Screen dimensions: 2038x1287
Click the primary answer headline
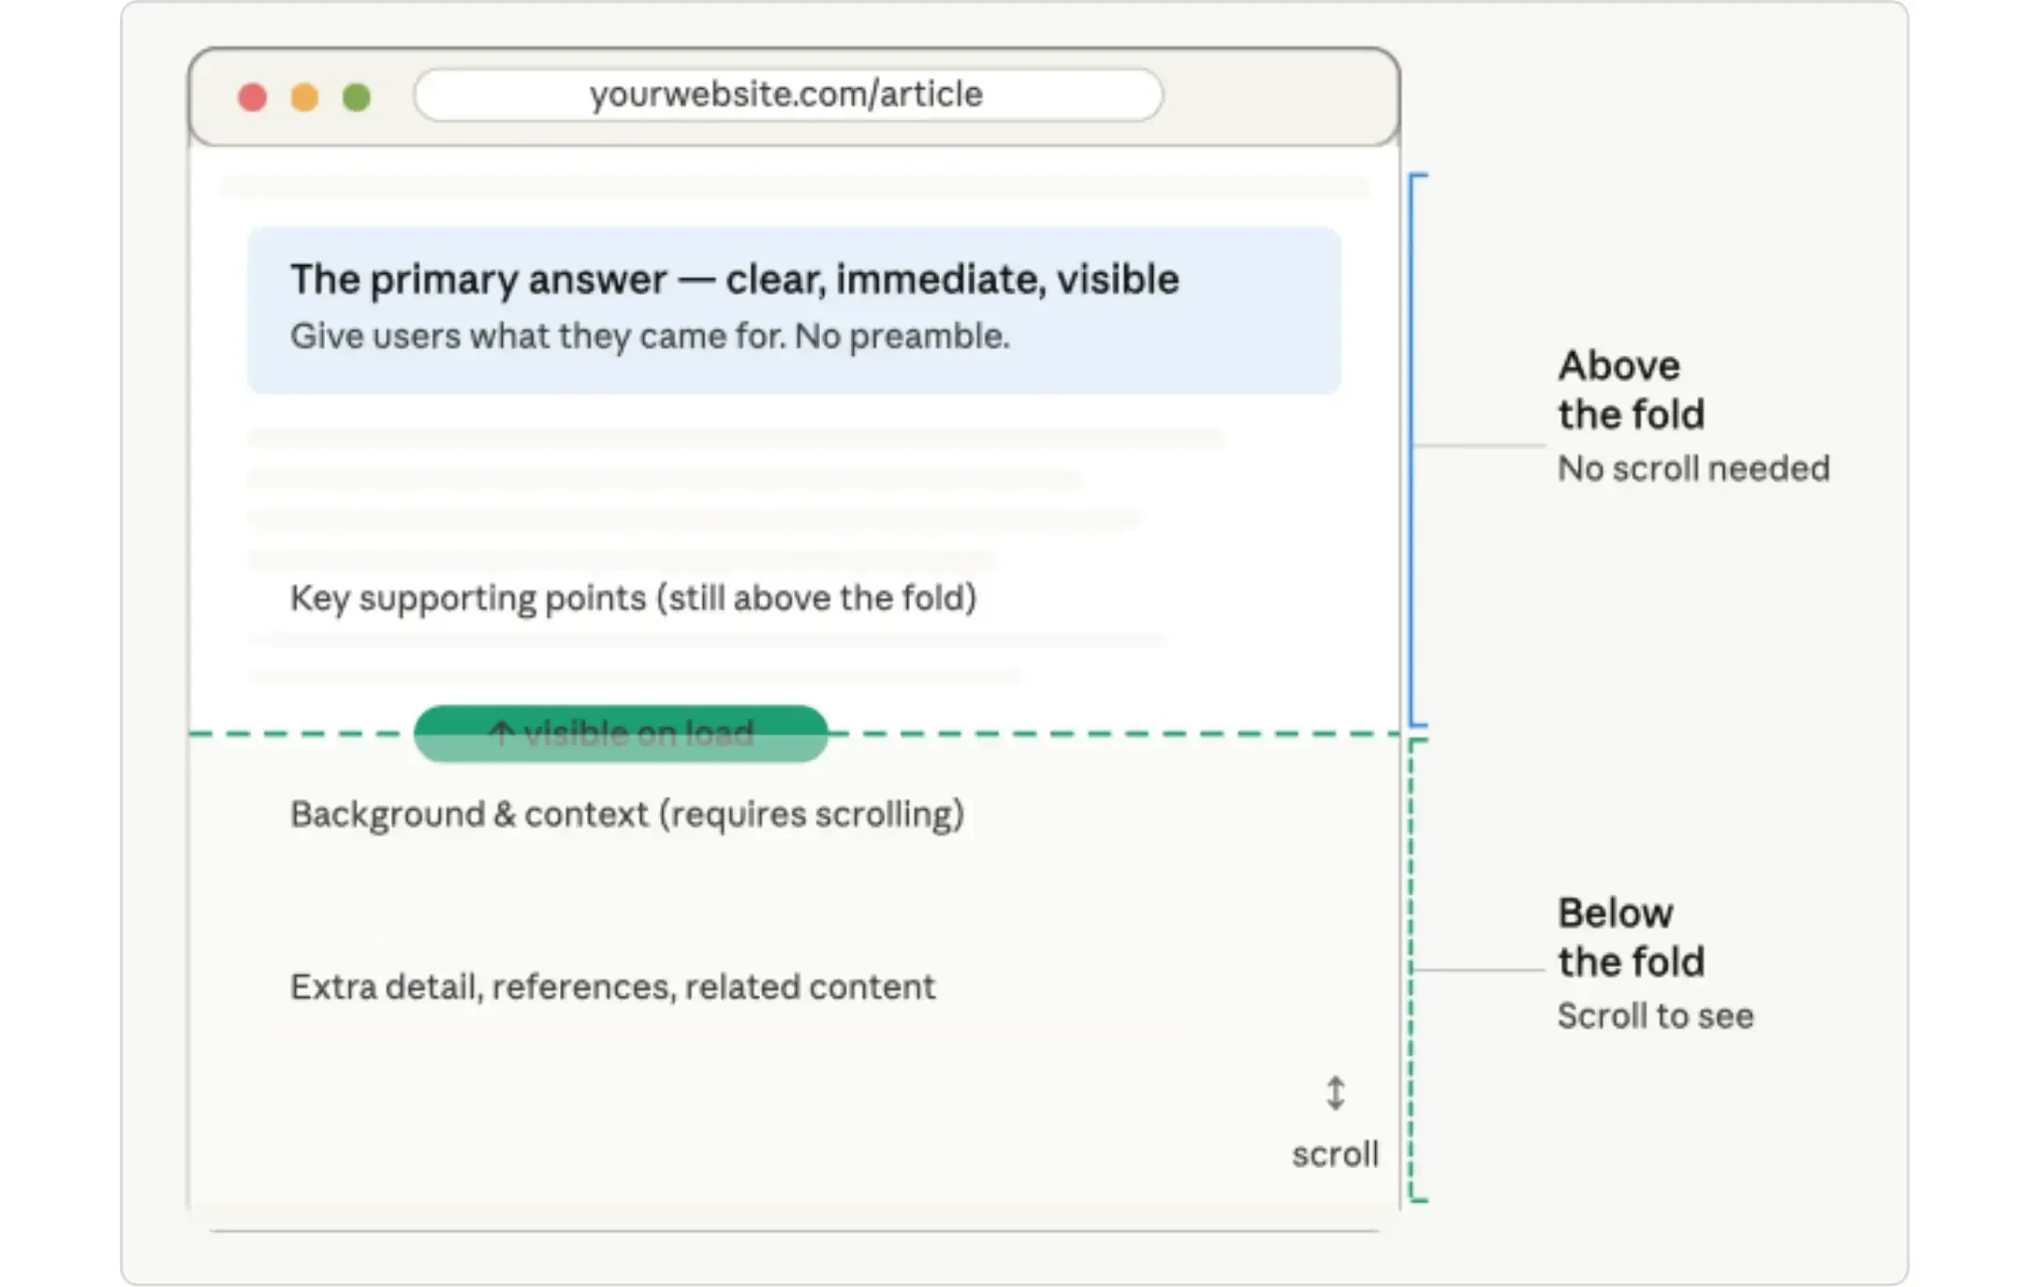[734, 279]
